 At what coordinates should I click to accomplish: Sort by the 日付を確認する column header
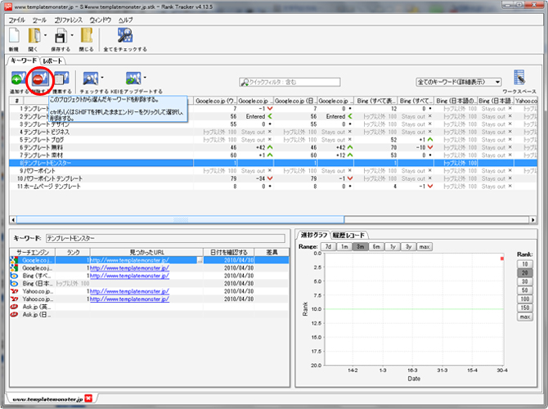tap(229, 253)
